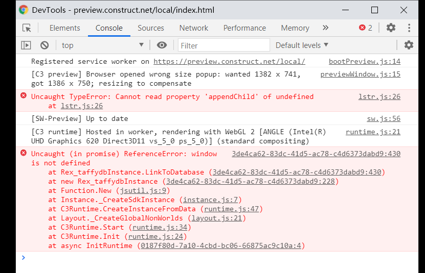Image resolution: width=425 pixels, height=273 pixels.
Task: Open DevTools main settings gear
Action: (x=391, y=28)
